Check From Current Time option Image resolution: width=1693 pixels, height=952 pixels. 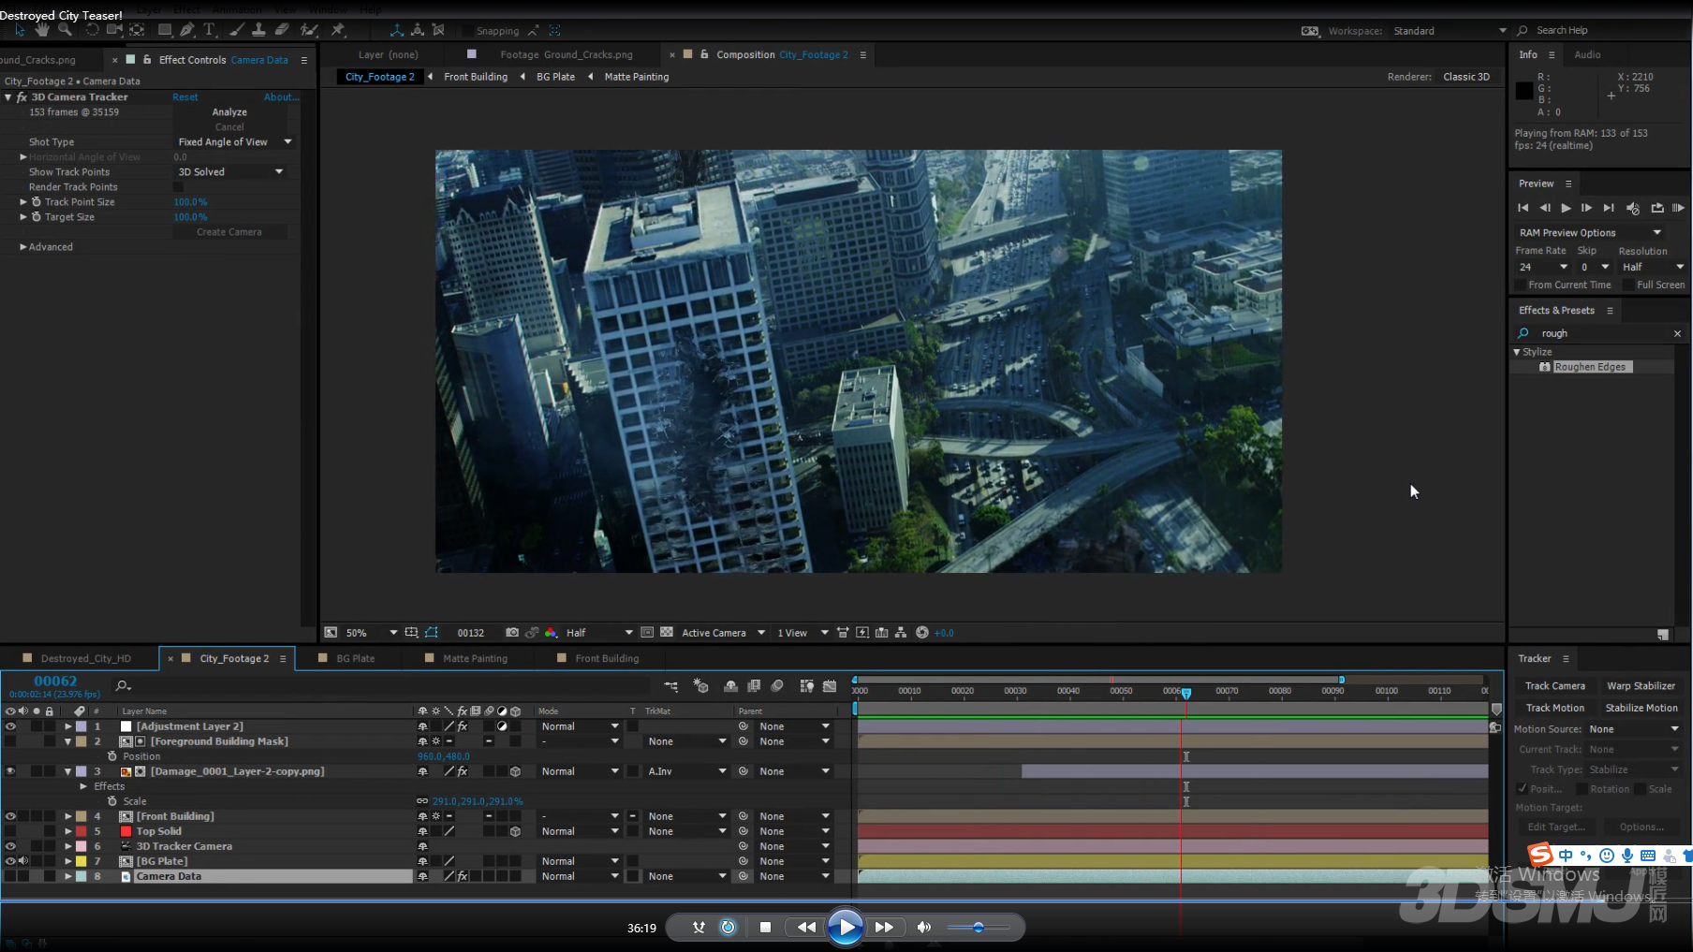tap(1521, 285)
